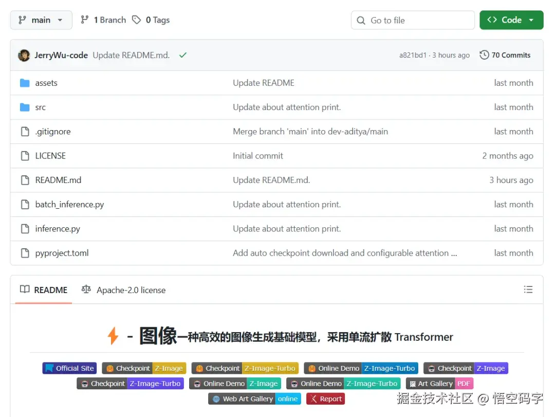Open the Official Site badge

(x=69, y=368)
